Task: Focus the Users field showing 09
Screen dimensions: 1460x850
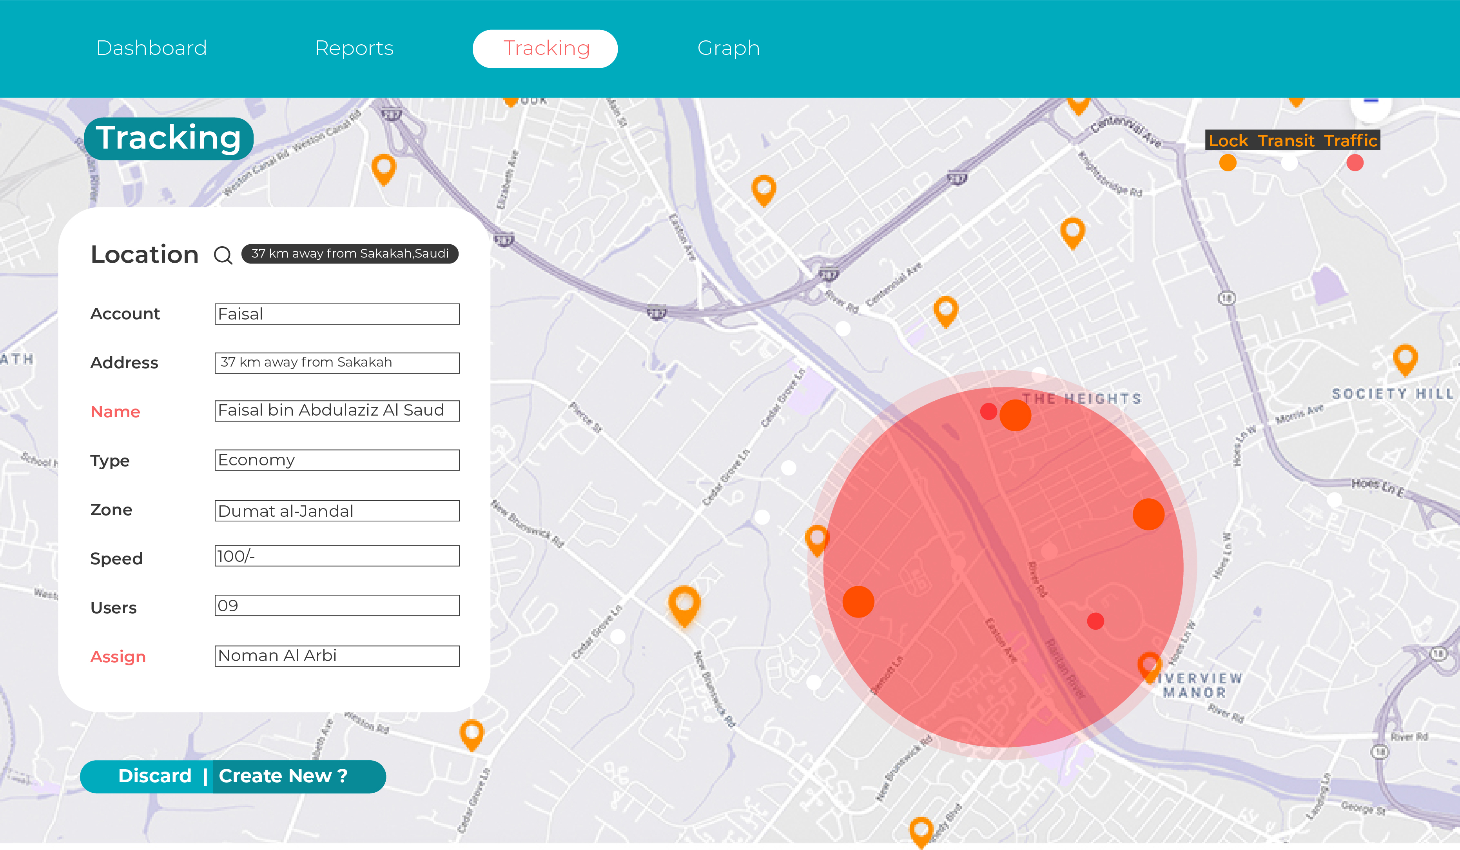Action: coord(337,605)
